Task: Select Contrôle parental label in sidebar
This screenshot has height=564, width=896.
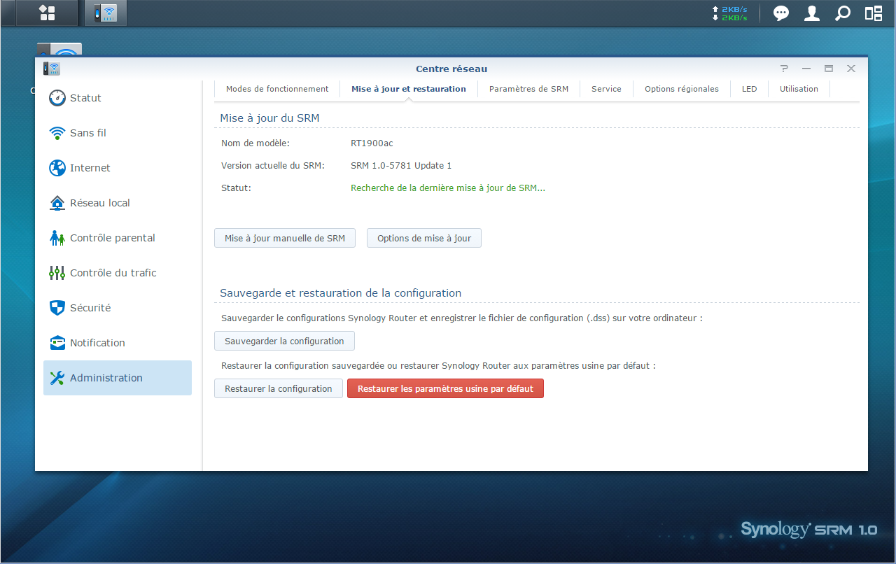Action: click(x=113, y=238)
